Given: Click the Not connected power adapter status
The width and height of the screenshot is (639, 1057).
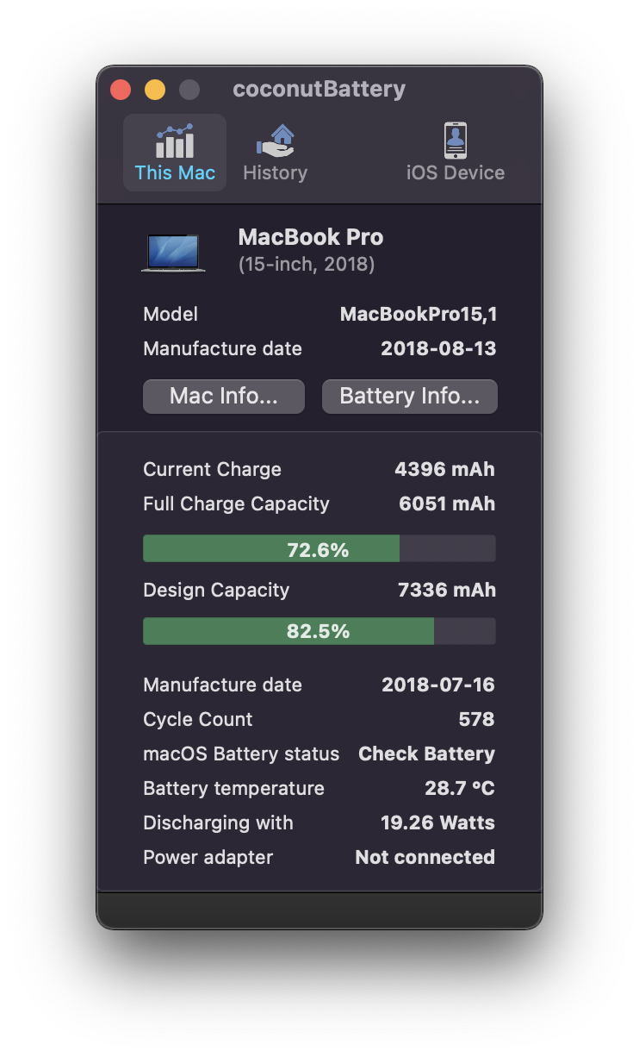Looking at the screenshot, I should click(x=425, y=857).
